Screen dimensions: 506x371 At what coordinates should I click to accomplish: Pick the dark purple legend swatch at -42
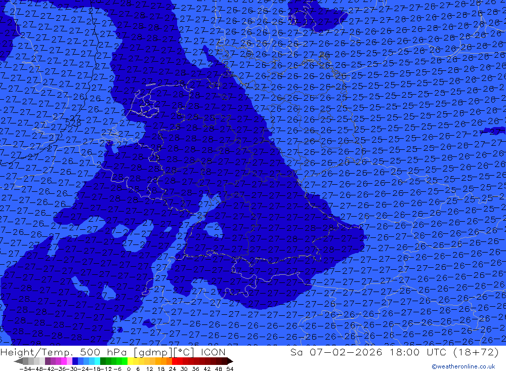tap(48, 361)
